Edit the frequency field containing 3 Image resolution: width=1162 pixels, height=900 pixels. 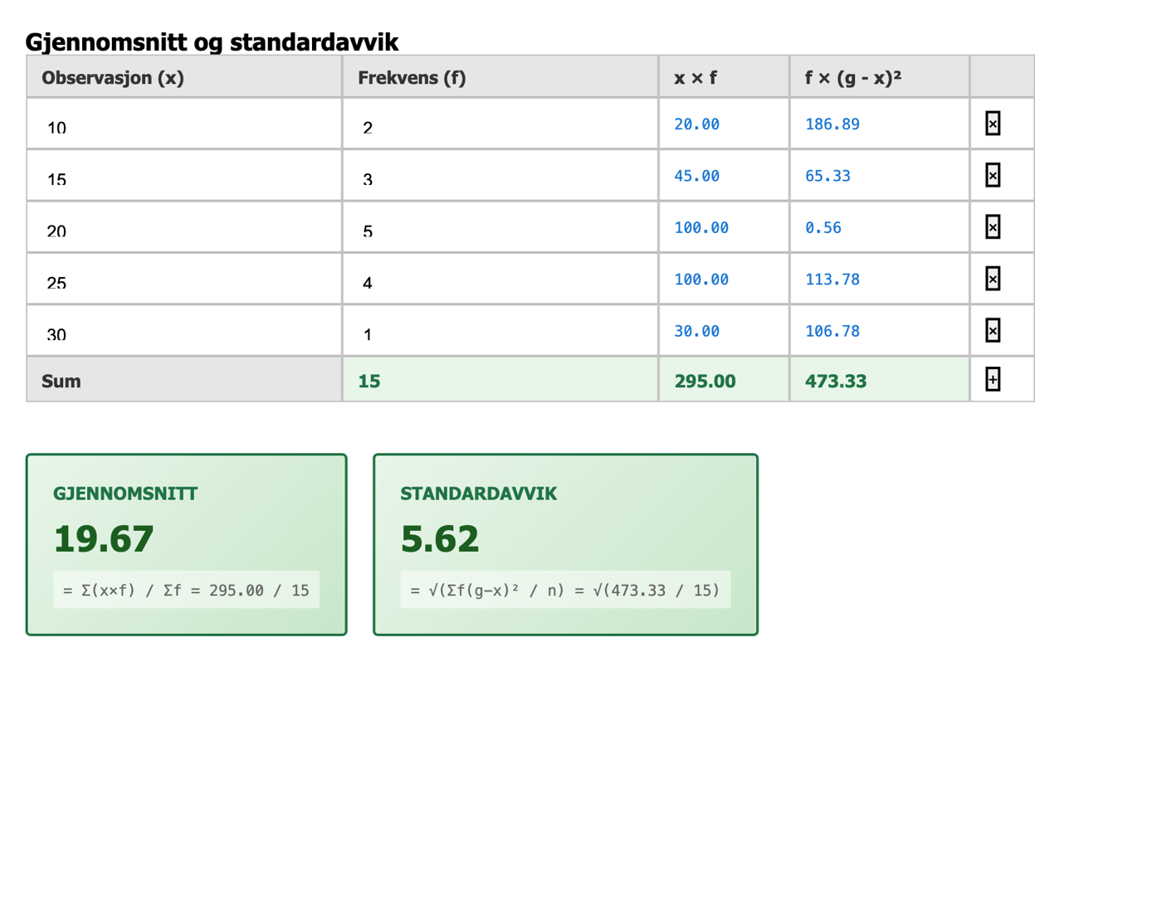pos(500,175)
